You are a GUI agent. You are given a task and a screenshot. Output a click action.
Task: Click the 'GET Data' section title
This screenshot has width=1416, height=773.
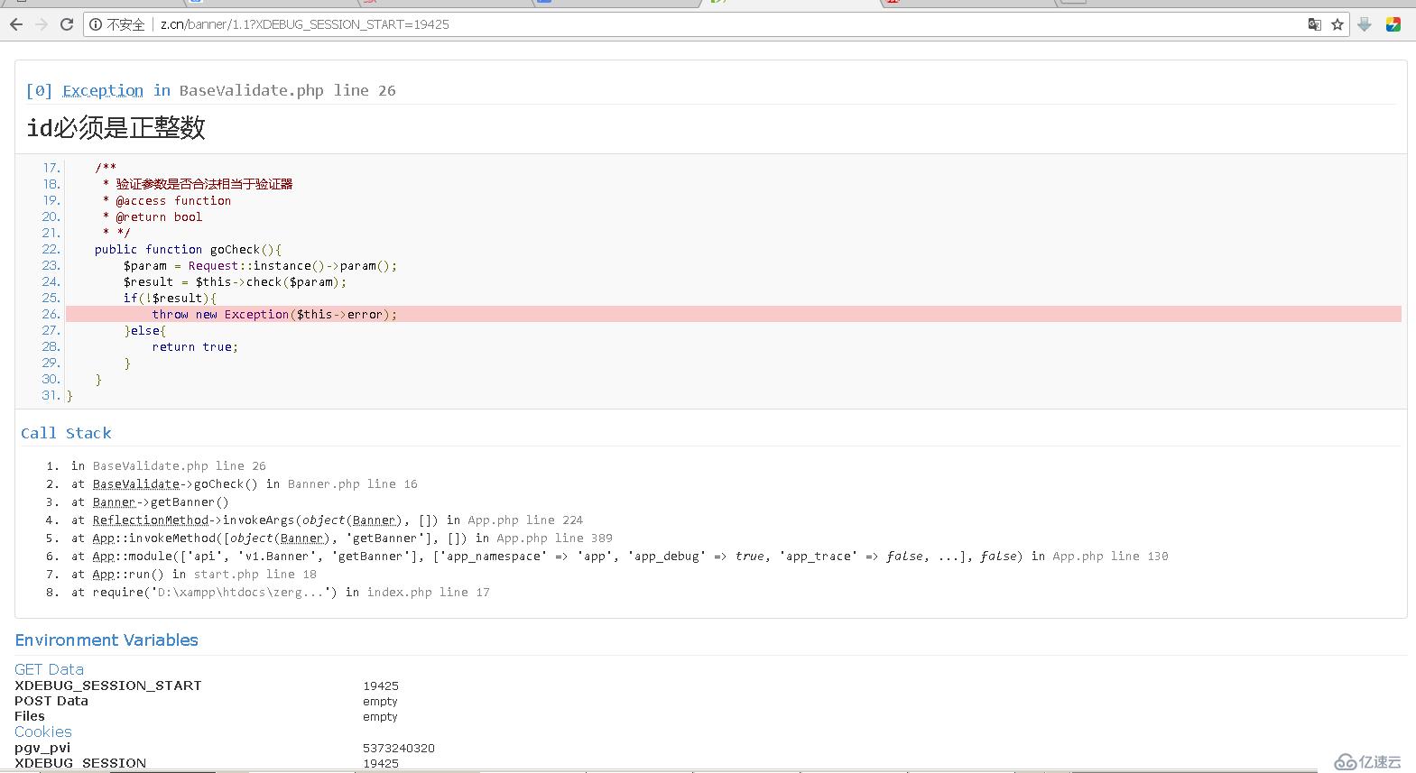coord(49,669)
